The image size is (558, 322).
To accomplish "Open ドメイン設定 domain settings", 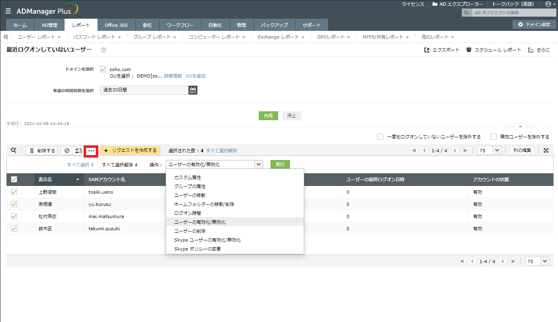I will pos(534,24).
